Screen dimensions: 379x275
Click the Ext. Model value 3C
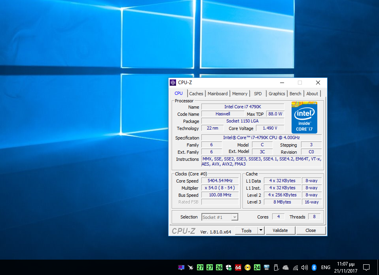pyautogui.click(x=262, y=152)
